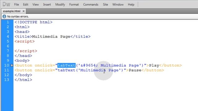Image resolution: width=198 pixels, height=111 pixels.
Task: Click line number 8 in the gutter
Action: point(8,56)
